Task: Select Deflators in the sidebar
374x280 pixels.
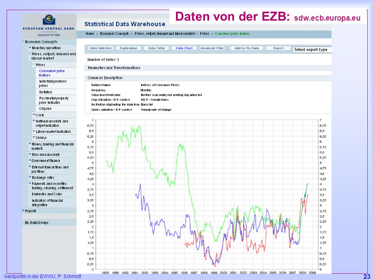Action: coord(46,92)
